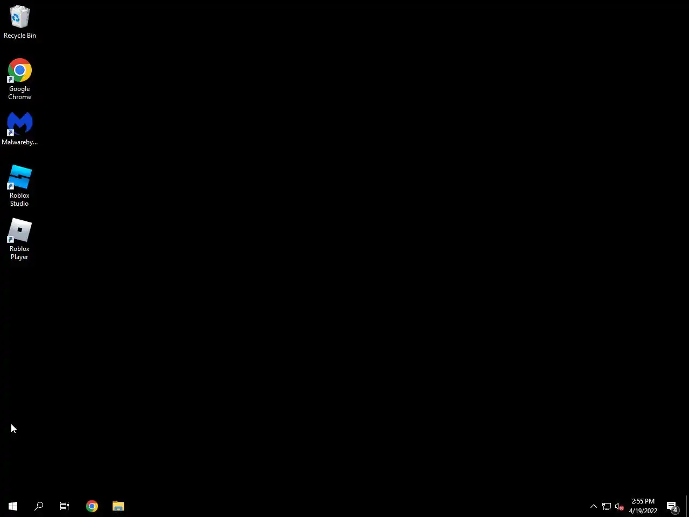Open File Explorer from taskbar
This screenshot has height=517, width=689.
(118, 506)
